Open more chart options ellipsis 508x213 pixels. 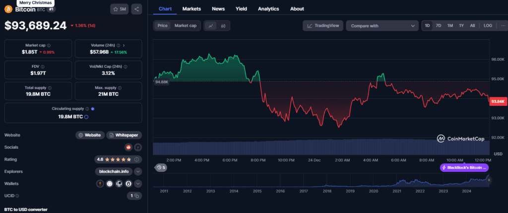[x=503, y=26]
